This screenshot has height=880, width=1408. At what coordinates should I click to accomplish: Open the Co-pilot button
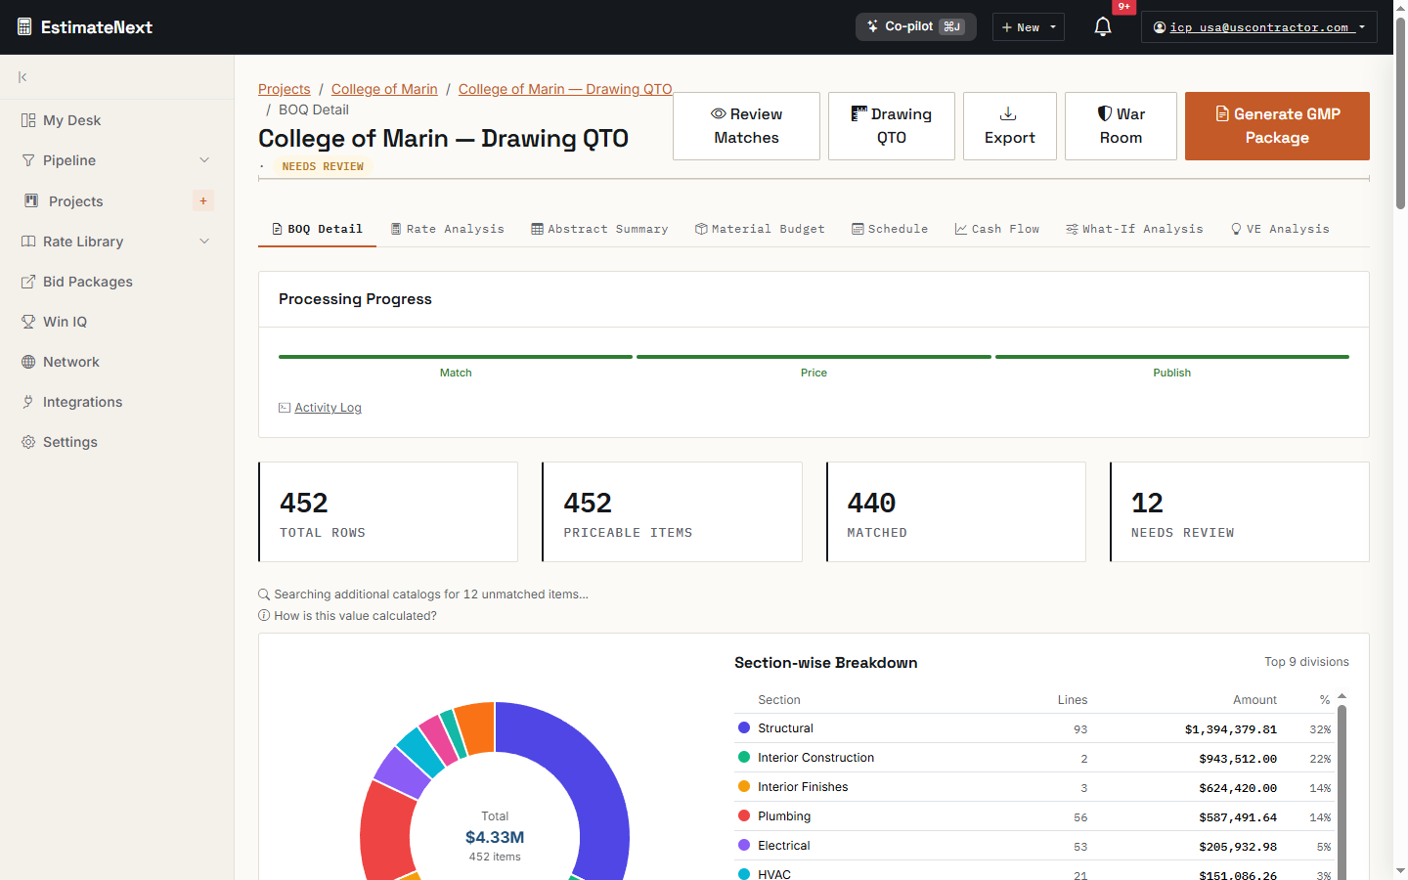[916, 26]
